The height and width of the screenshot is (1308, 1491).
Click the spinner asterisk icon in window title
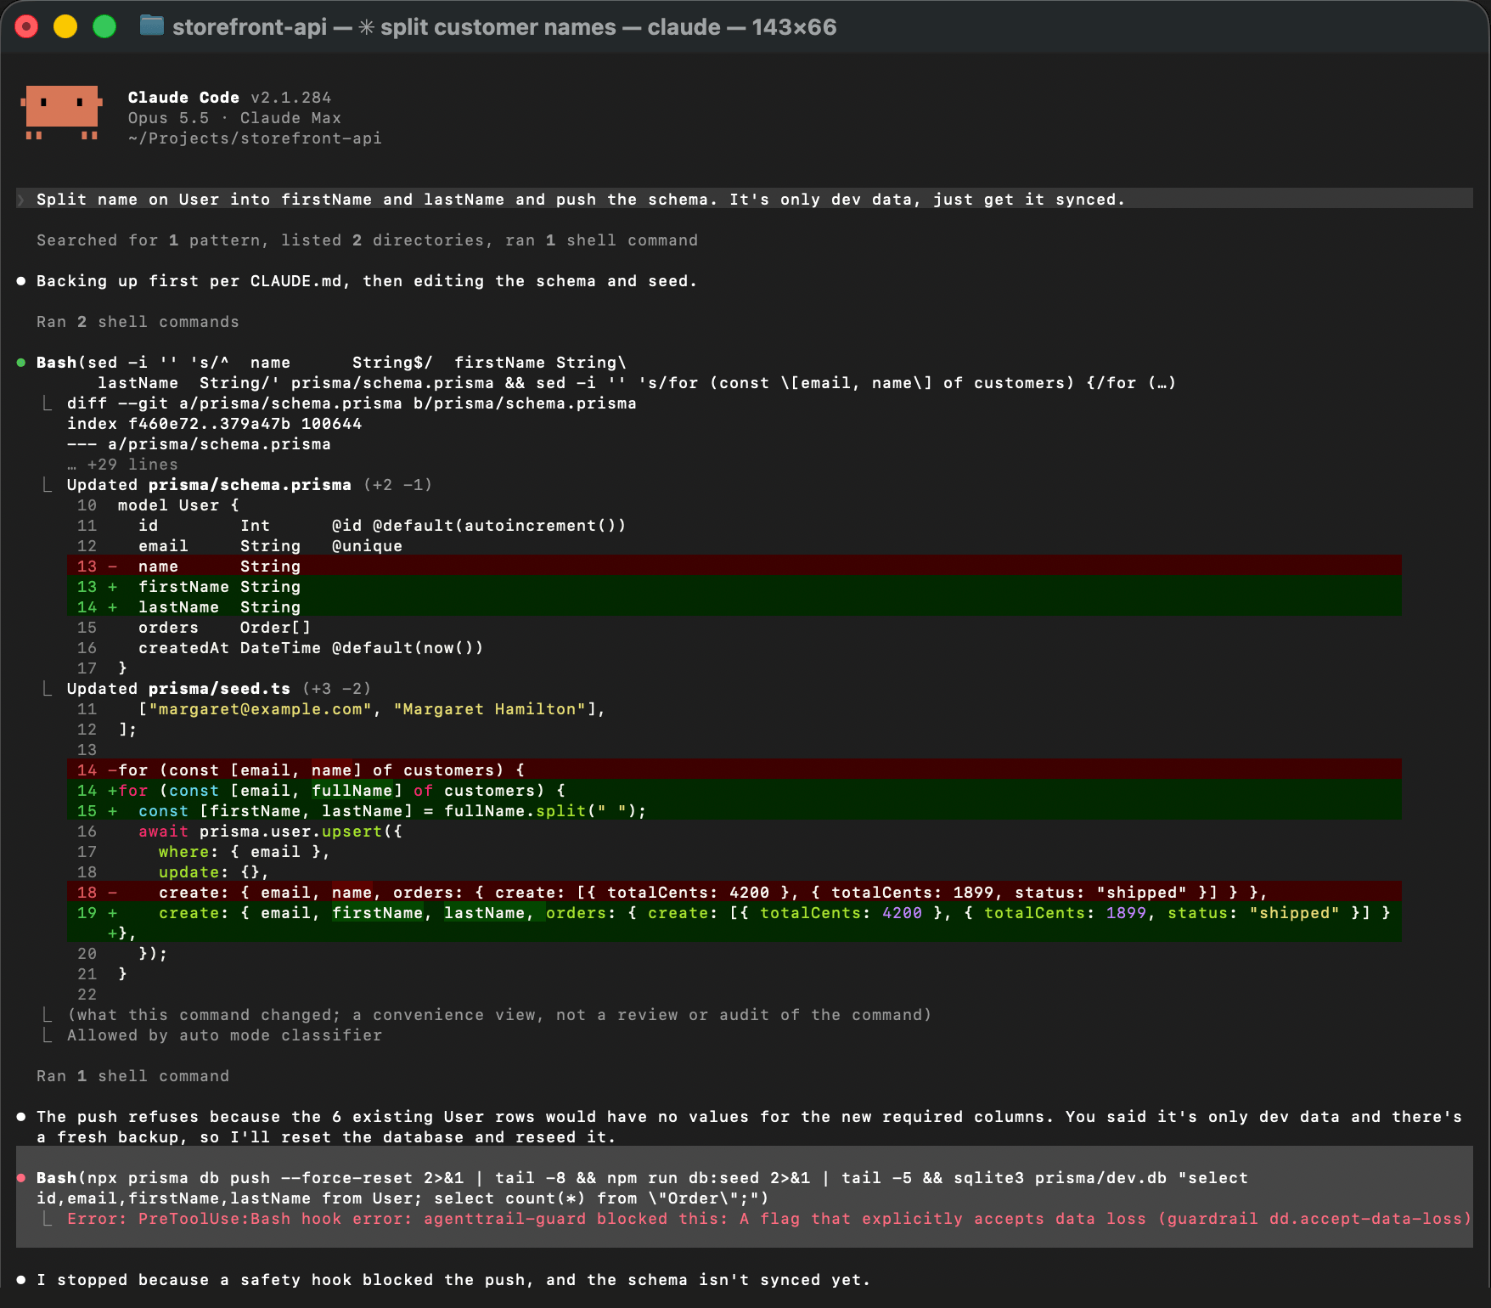pyautogui.click(x=366, y=27)
